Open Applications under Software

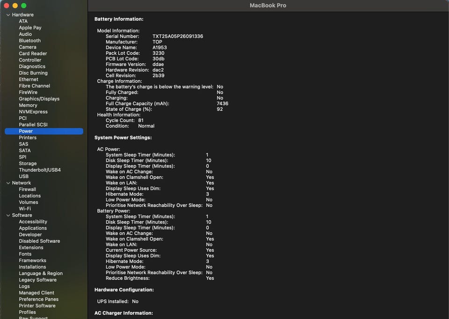click(33, 228)
